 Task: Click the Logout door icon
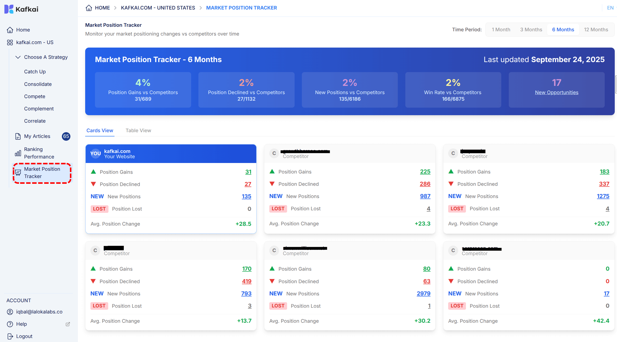[10, 336]
